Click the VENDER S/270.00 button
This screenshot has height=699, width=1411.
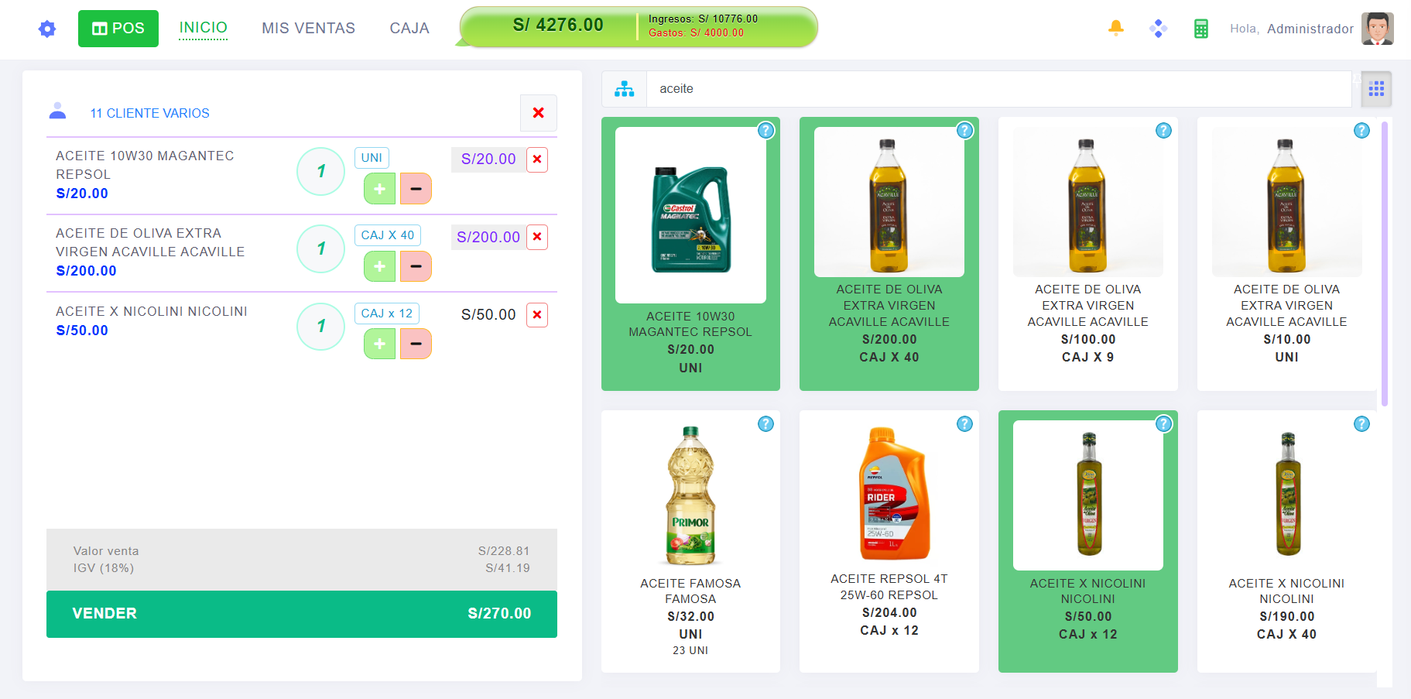[x=302, y=614]
